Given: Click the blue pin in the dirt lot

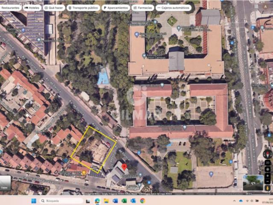Looking at the screenshot, I should pos(211,174).
